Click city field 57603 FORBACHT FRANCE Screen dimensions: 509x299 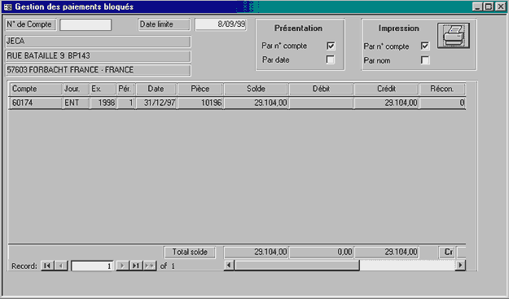point(98,70)
